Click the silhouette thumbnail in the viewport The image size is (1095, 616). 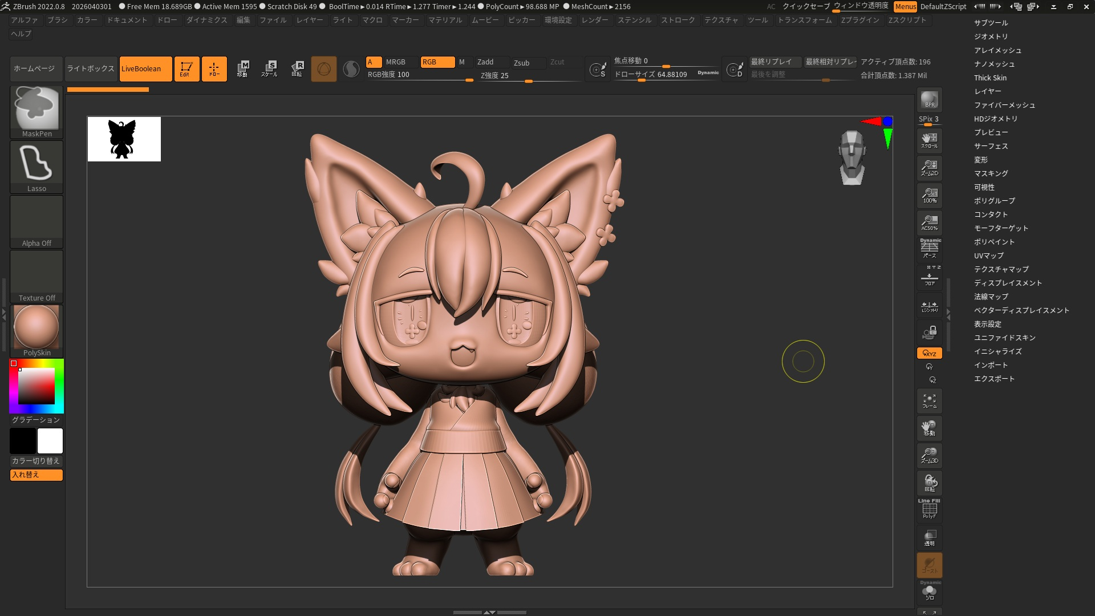point(124,139)
